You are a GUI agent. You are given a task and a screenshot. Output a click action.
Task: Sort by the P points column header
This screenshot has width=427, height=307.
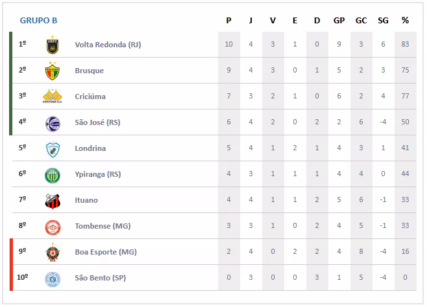pyautogui.click(x=228, y=20)
